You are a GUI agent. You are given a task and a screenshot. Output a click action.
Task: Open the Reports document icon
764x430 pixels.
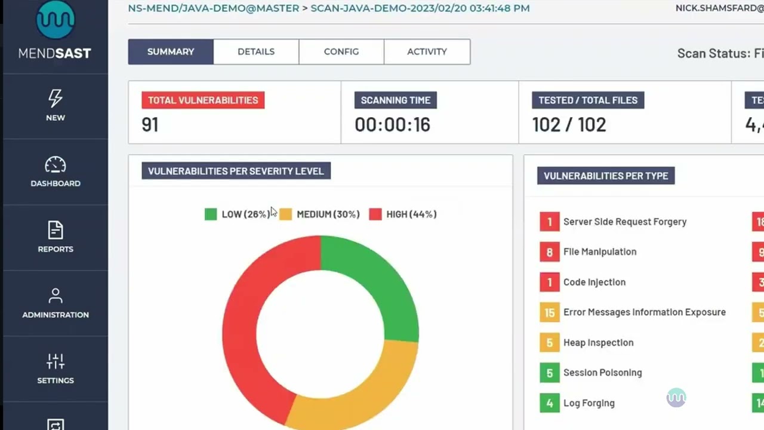point(56,231)
